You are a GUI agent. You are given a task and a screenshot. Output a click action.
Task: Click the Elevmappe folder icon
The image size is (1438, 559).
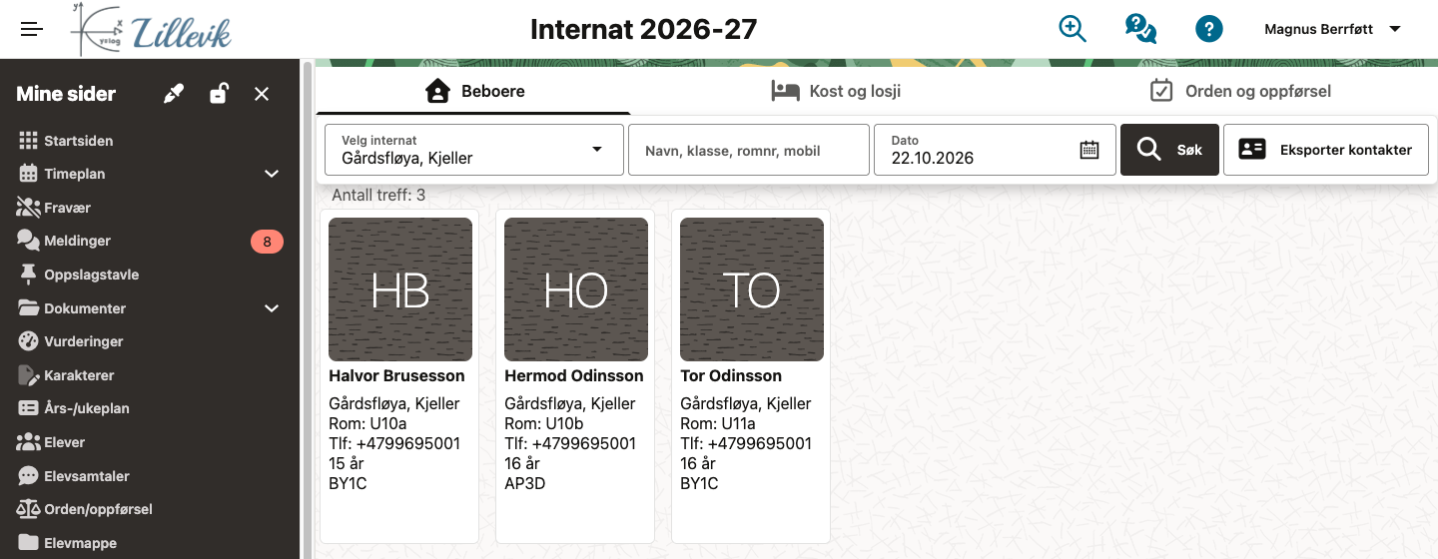(x=28, y=543)
